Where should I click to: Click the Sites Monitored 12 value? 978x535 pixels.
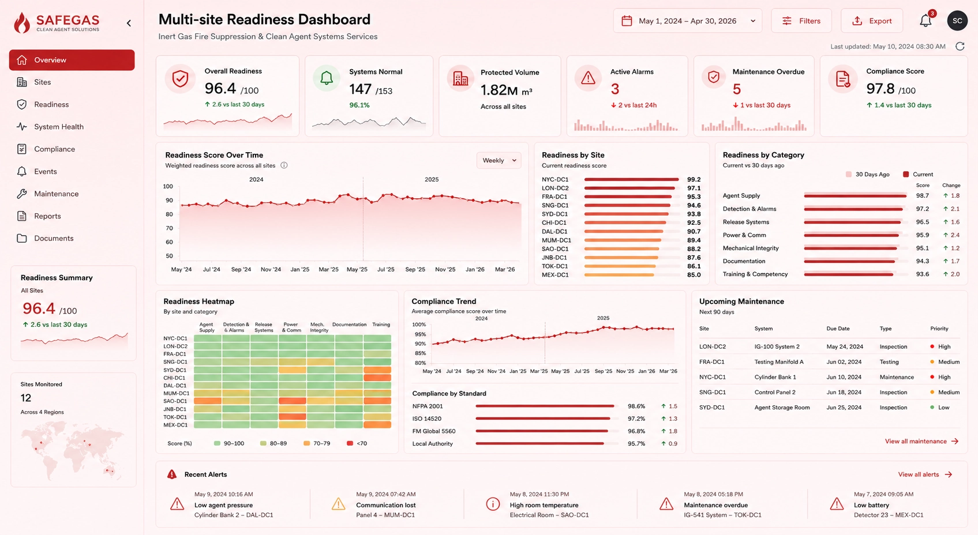pos(26,398)
